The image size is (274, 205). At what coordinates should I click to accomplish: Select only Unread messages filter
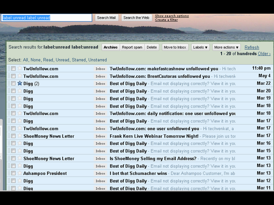[63, 60]
